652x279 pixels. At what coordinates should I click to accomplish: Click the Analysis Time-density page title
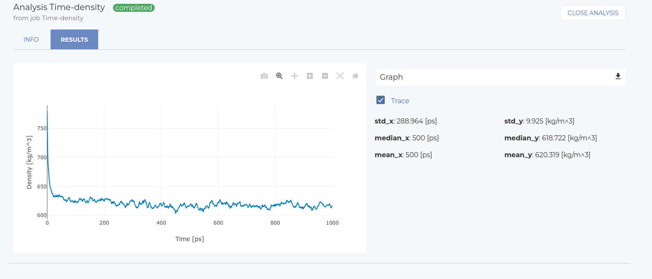59,7
